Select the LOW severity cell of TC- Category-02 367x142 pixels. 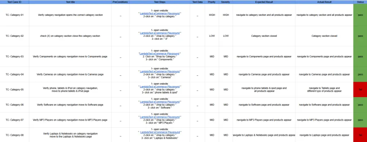coord(226,36)
